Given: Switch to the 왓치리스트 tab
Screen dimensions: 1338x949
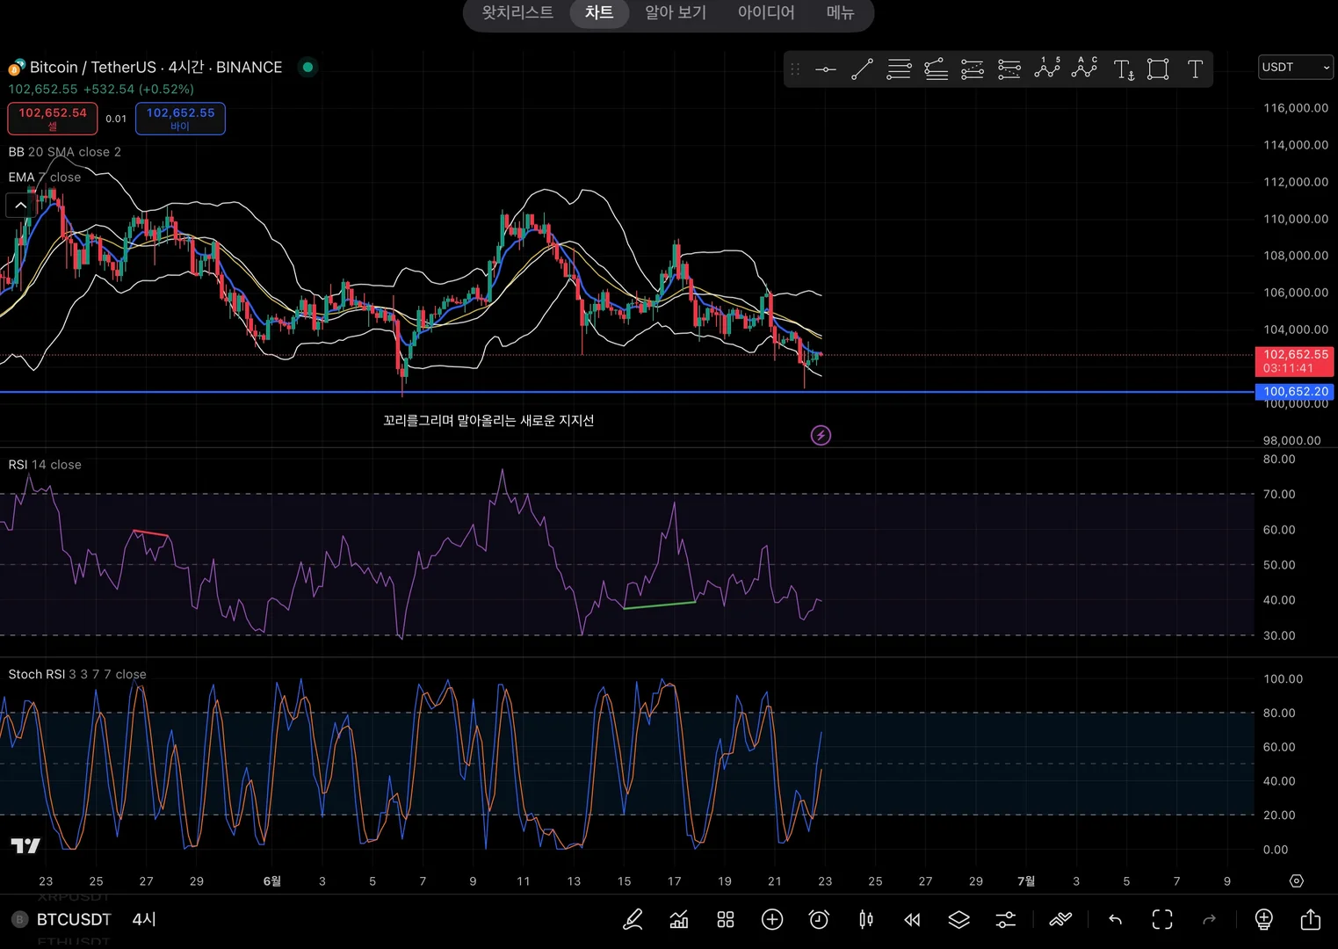Looking at the screenshot, I should [x=517, y=12].
